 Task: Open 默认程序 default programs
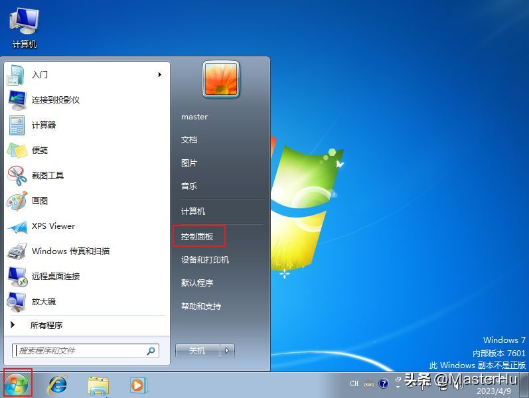click(197, 283)
